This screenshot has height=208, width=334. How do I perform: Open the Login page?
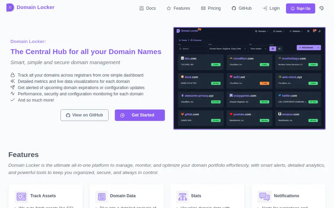271,8
